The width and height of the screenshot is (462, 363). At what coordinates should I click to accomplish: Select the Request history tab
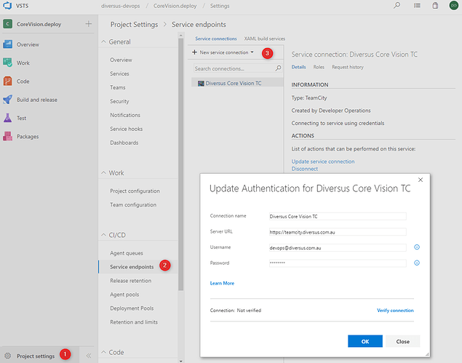pyautogui.click(x=348, y=67)
